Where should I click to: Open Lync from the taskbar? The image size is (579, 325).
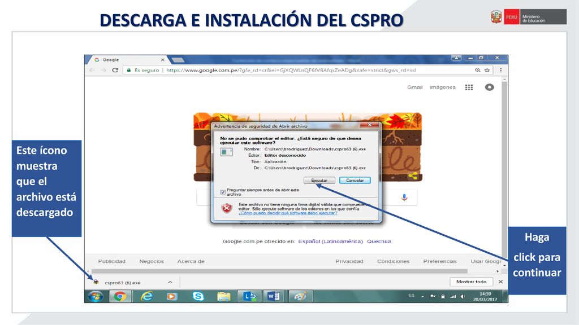pyautogui.click(x=249, y=296)
